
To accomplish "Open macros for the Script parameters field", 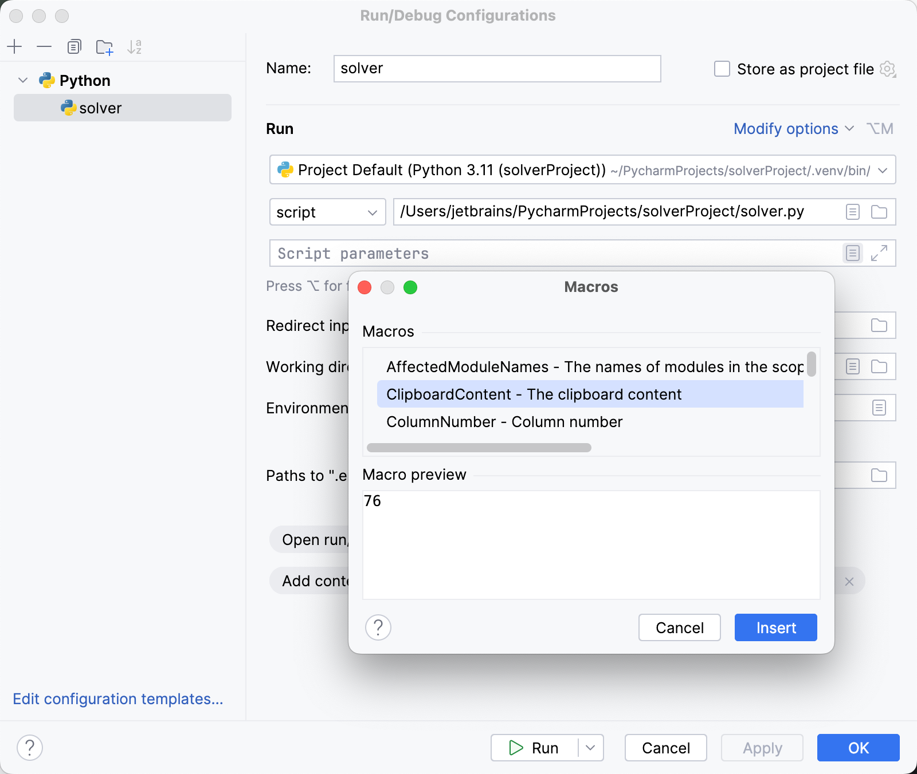I will click(x=852, y=253).
